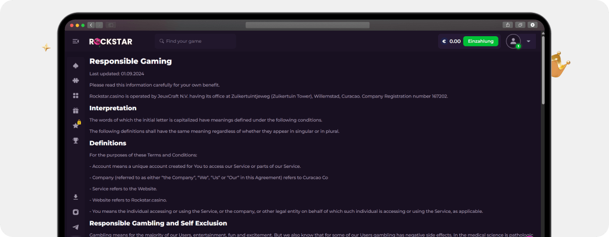Screen dimensions: 609x237
Task: Click the locked star sidebar icon
Action: 76,125
